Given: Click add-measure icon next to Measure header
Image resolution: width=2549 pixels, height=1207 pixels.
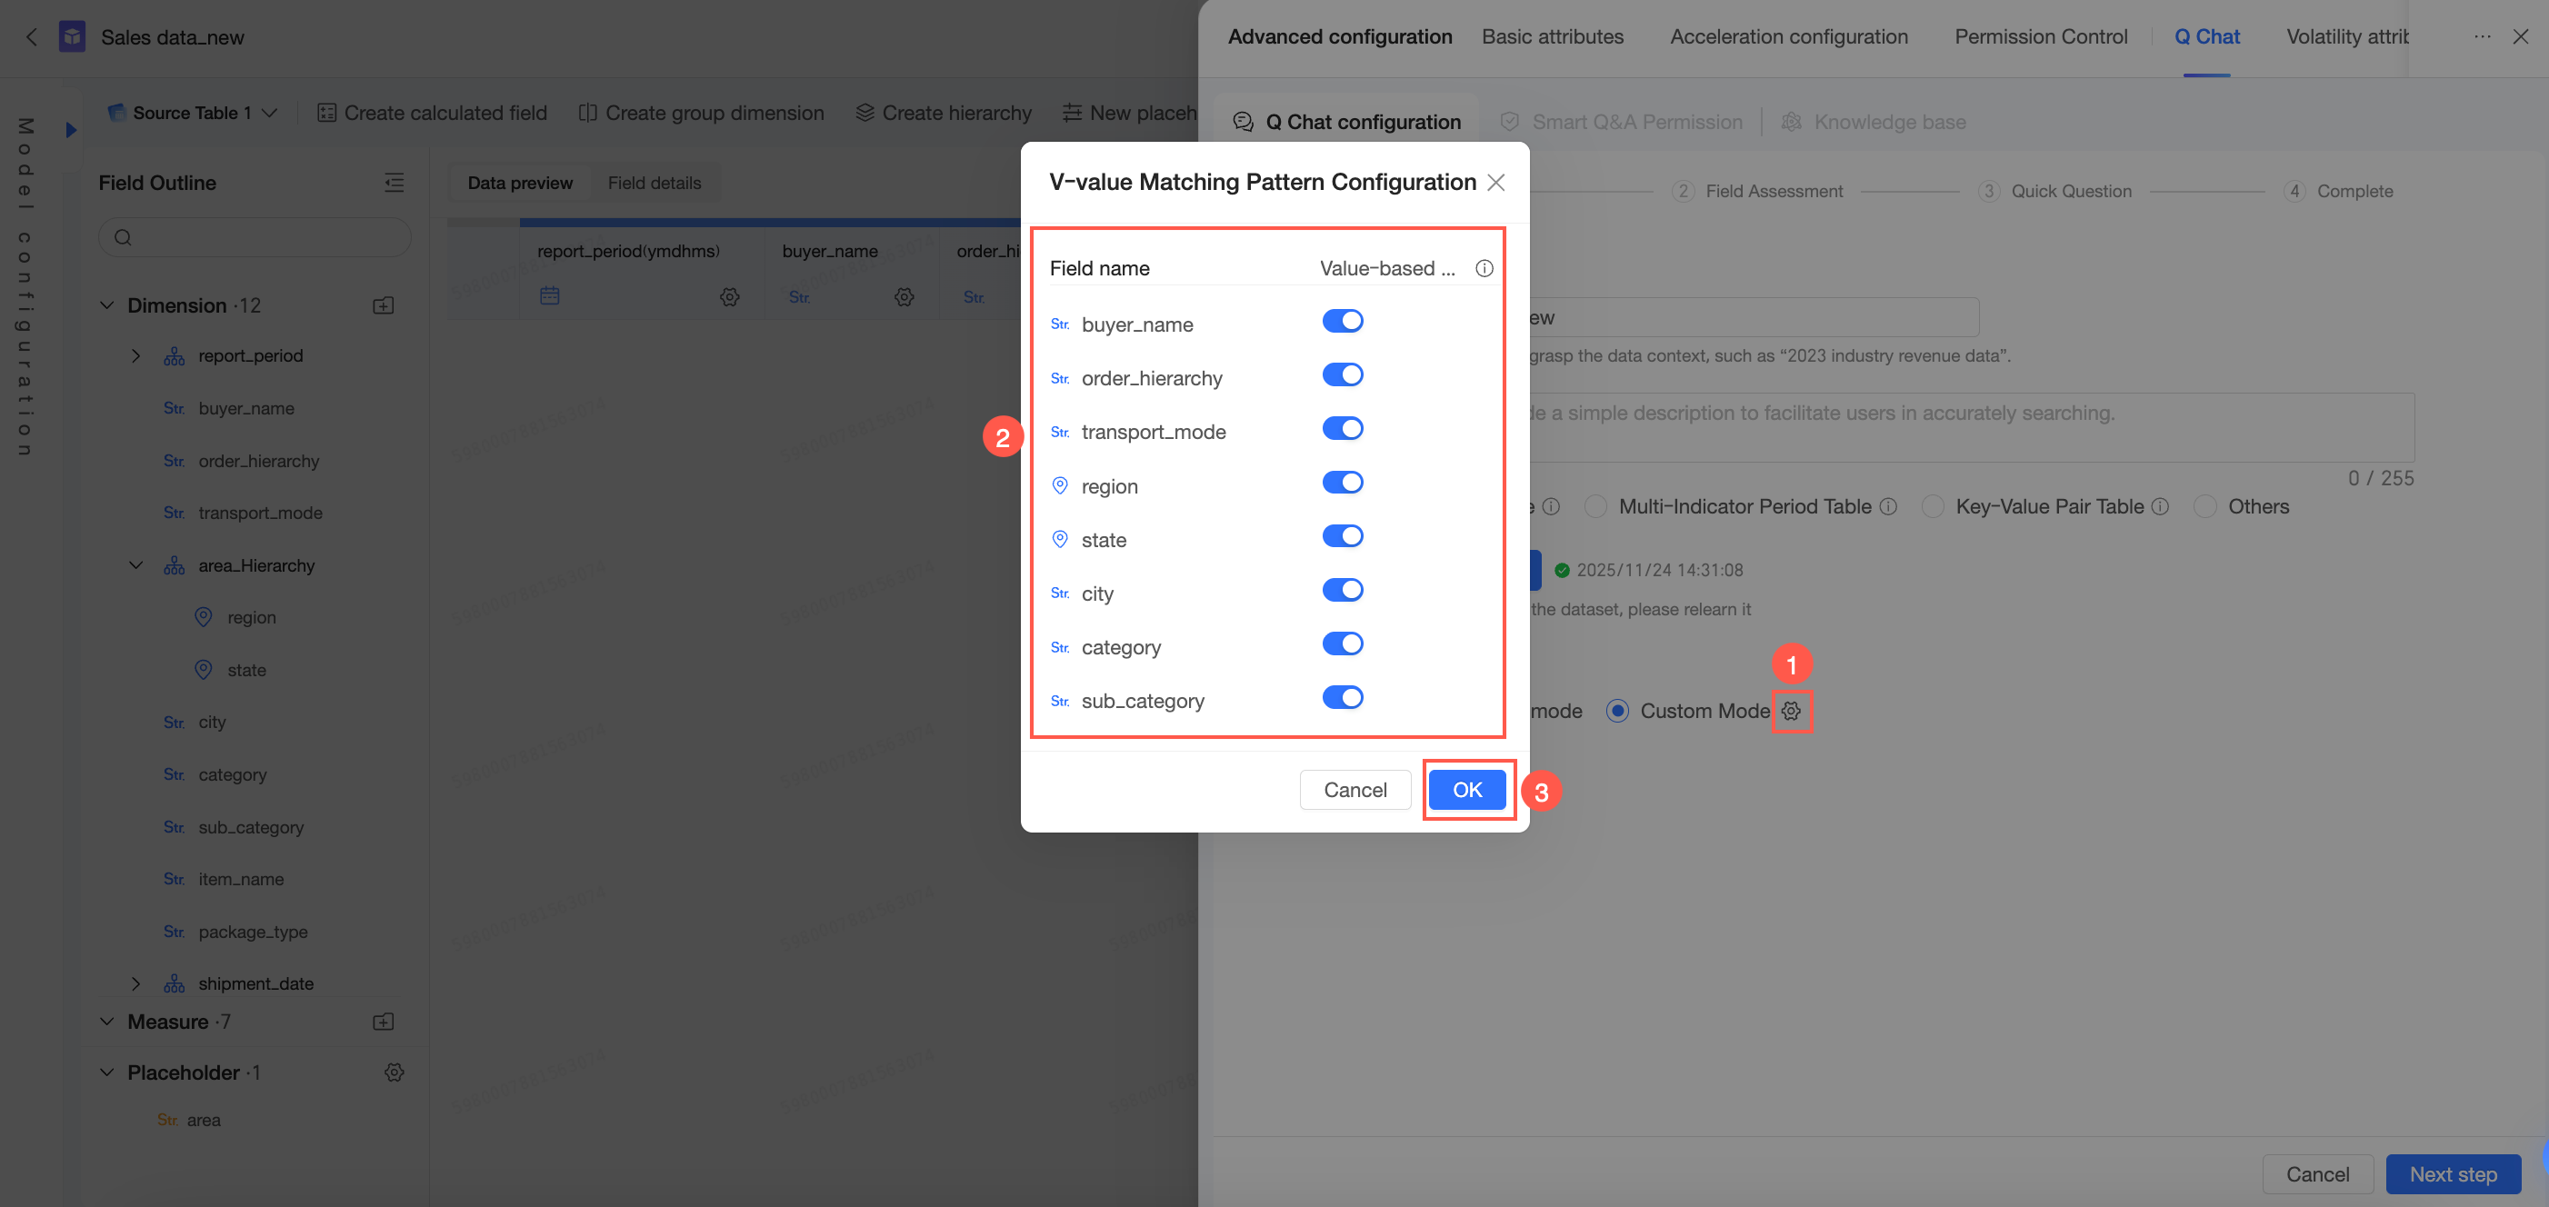Looking at the screenshot, I should (383, 1021).
